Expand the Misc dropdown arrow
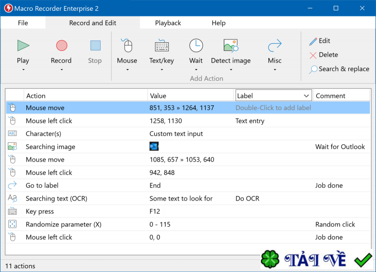Image resolution: width=376 pixels, height=272 pixels. [274, 70]
